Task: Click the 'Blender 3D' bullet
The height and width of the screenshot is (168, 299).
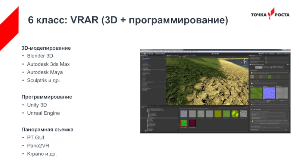Action: (x=40, y=56)
